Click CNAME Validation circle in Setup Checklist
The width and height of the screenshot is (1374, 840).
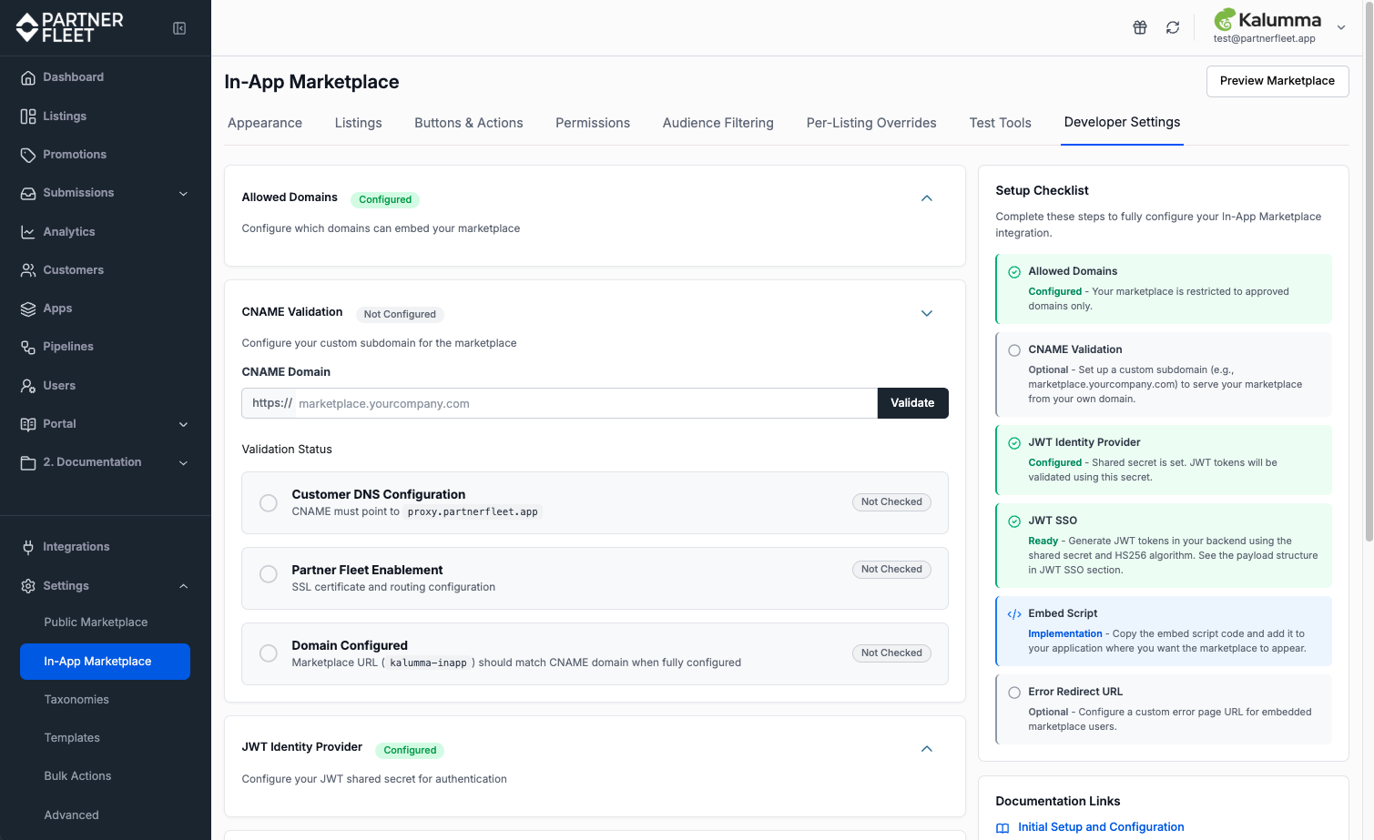[x=1014, y=350]
